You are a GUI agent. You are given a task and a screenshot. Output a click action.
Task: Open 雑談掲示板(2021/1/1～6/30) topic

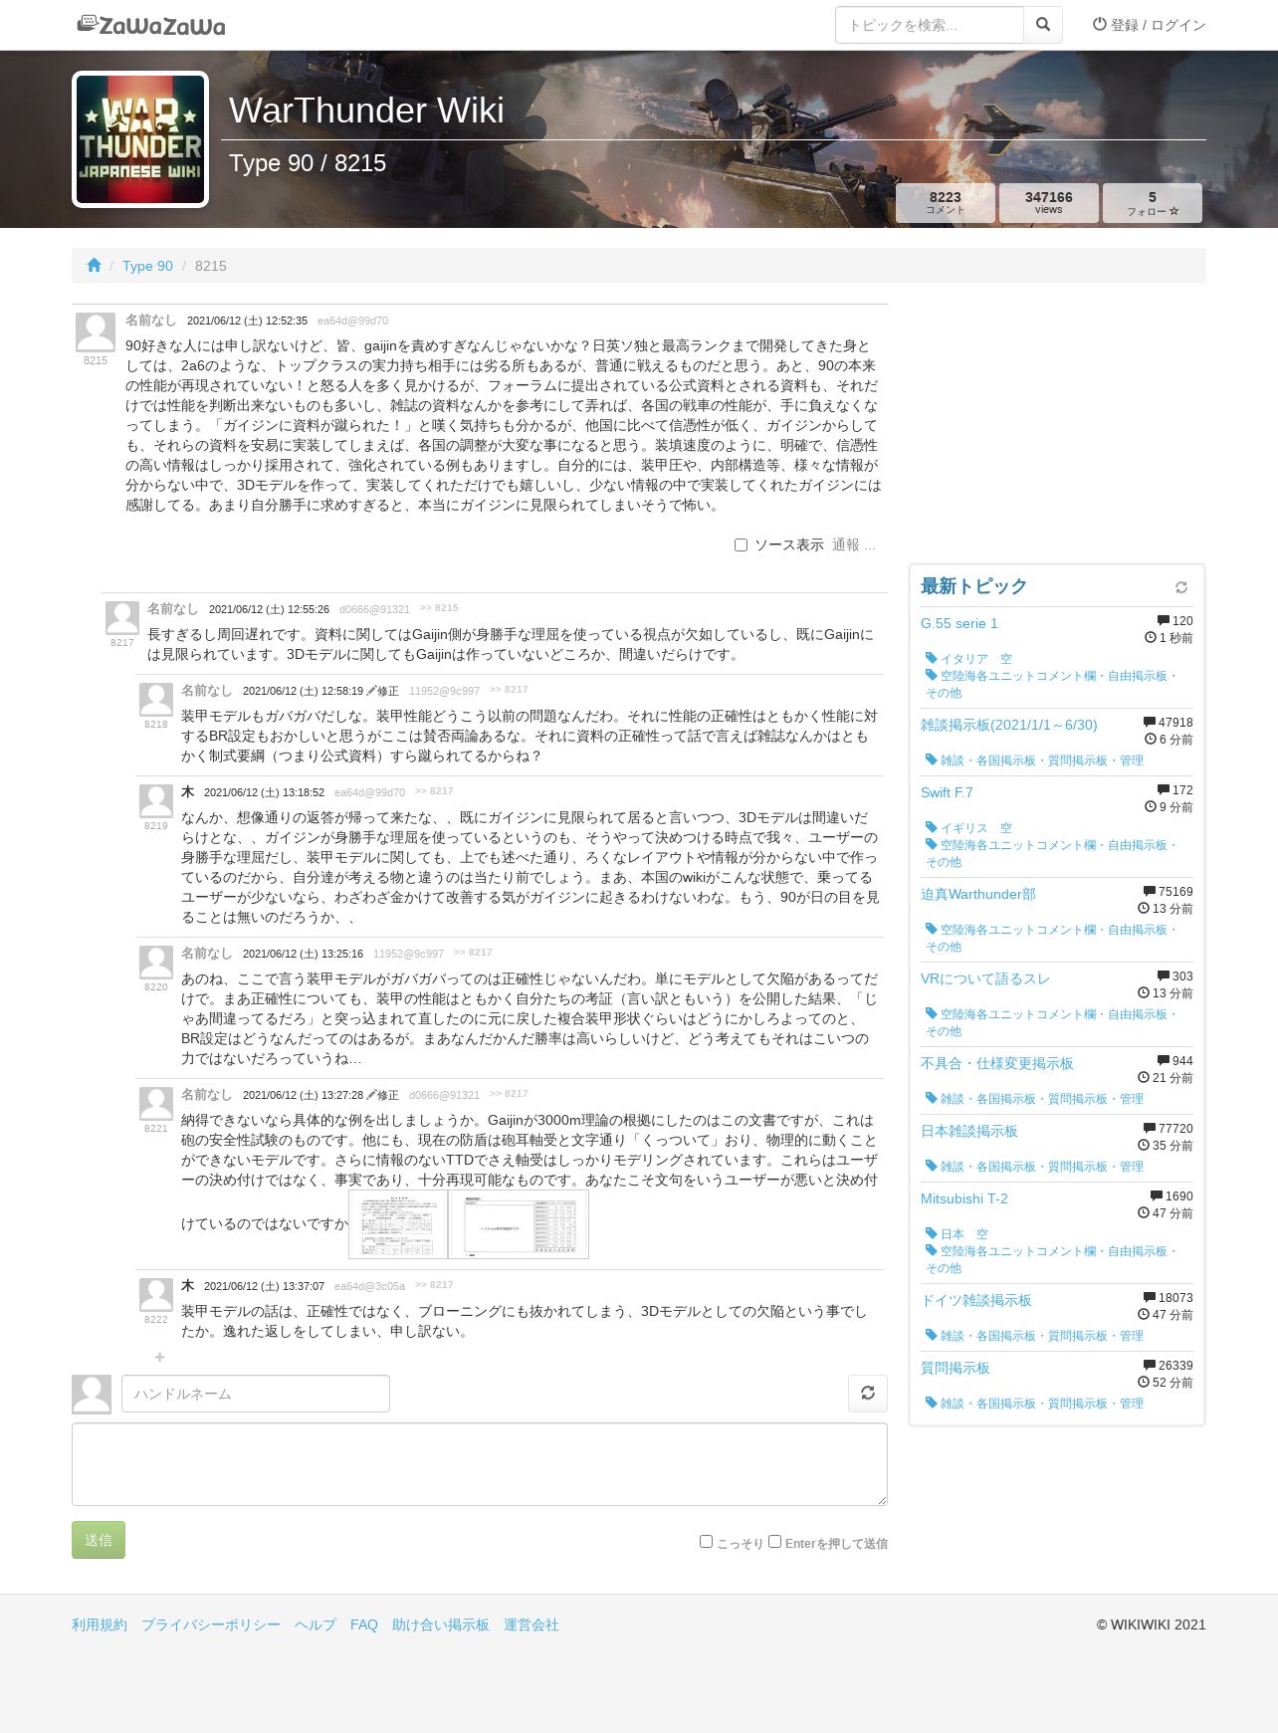point(1009,725)
